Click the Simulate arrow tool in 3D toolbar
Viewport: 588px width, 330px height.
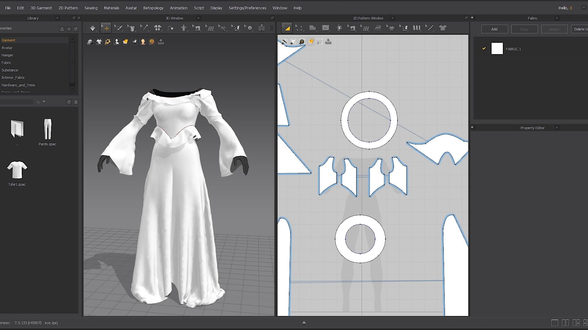(x=92, y=28)
